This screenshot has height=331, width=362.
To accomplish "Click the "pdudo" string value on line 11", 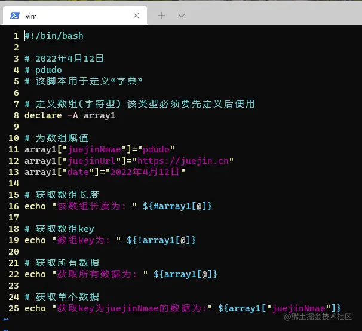I will [156, 149].
